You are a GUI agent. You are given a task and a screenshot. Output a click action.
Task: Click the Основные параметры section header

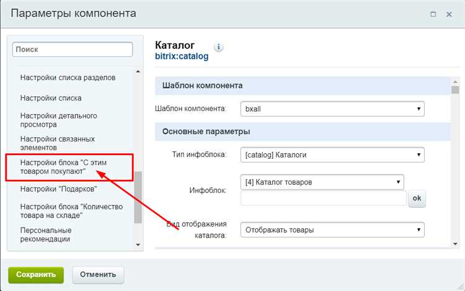click(303, 132)
